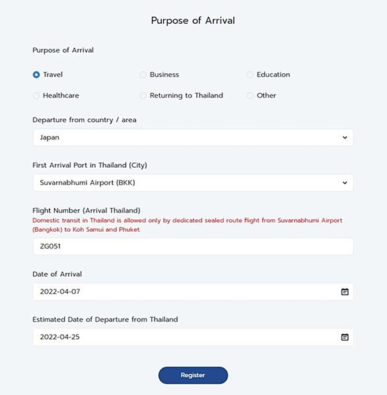The image size is (387, 395).
Task: Click the departure date field 2022-04-25
Action: pos(193,337)
